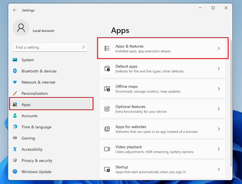The height and width of the screenshot is (184, 242).
Task: Expand the Offline maps entry chevron
Action: [219, 89]
